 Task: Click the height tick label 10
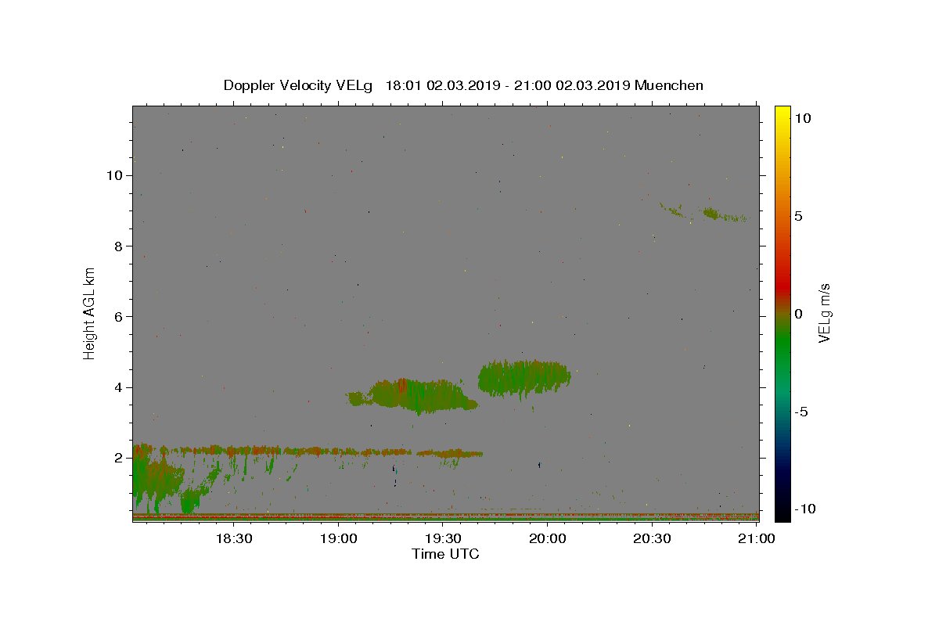[114, 175]
